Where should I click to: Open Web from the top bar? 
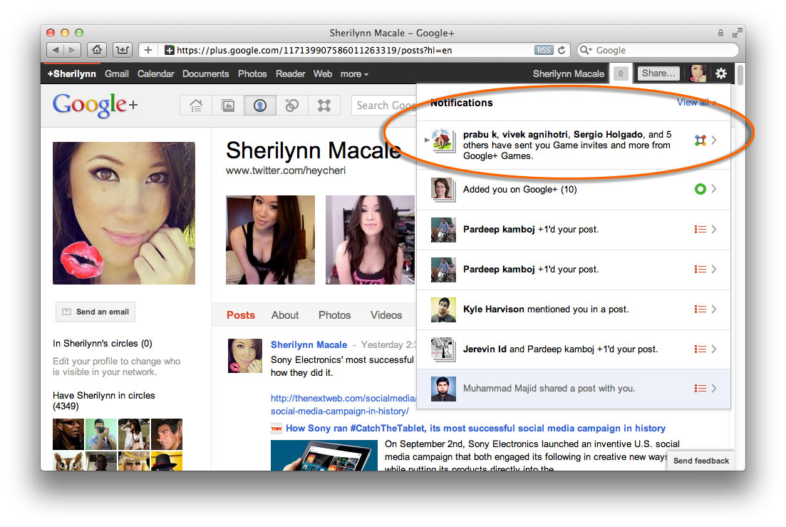(323, 73)
